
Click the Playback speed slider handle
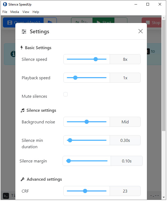coord(75,78)
